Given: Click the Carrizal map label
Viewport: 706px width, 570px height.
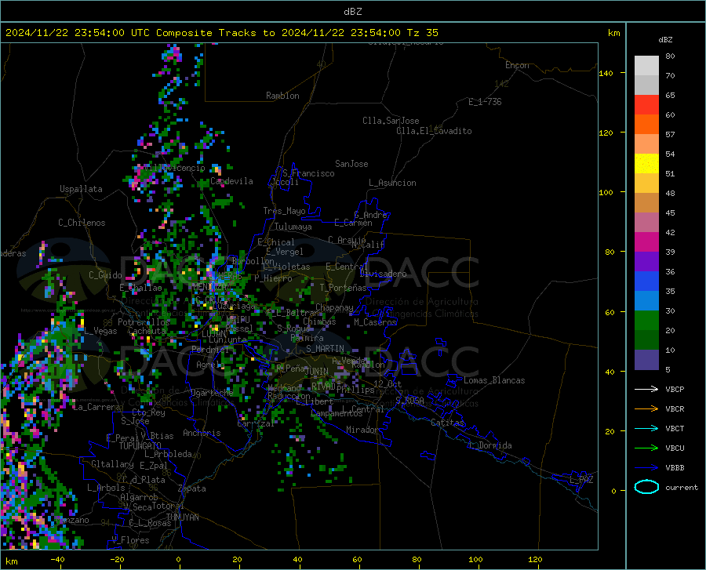Looking at the screenshot, I should (256, 424).
